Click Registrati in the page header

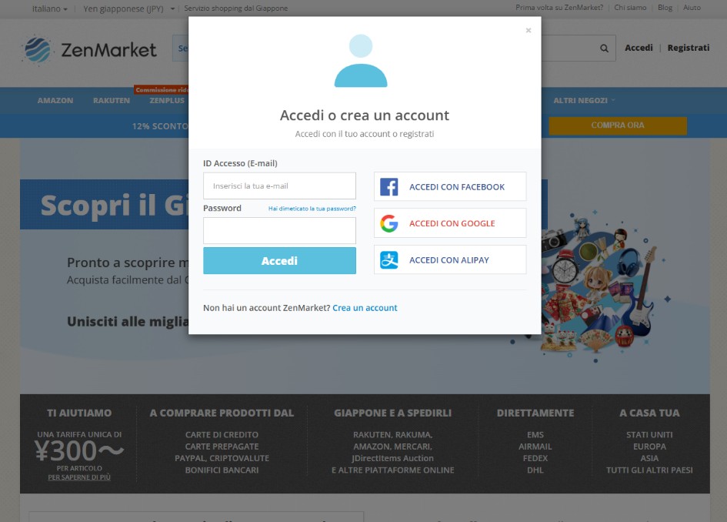click(x=688, y=48)
